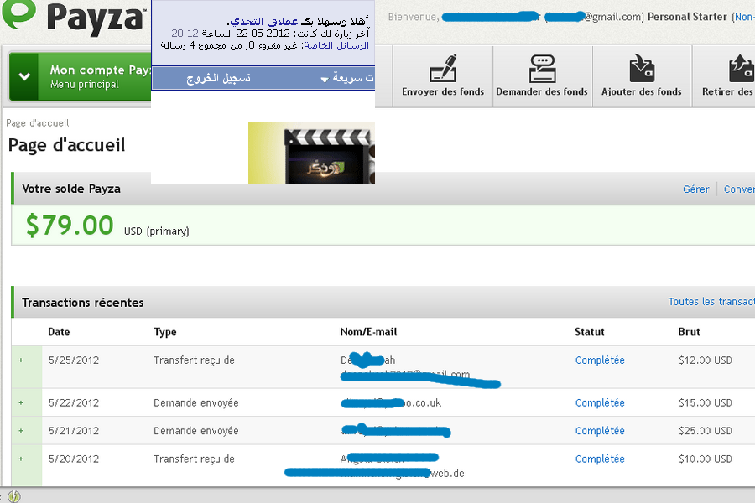Viewport: 755px width, 503px height.
Task: Expand the 5/25/2012 transaction row
Action: click(21, 360)
